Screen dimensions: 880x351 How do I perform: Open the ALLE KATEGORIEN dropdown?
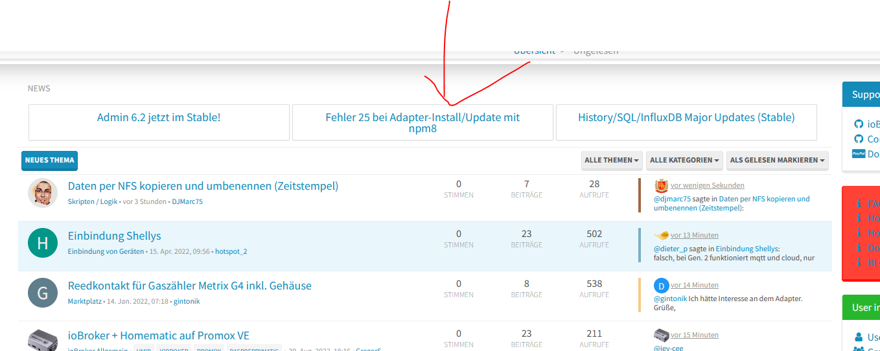[685, 160]
